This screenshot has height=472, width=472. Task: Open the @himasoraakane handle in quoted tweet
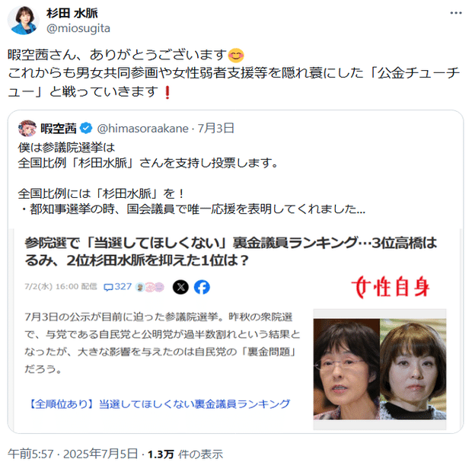[142, 129]
